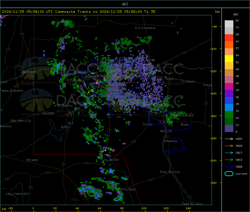Click the 'El_Desvio' map label
Image resolution: width=250 pixels, height=212 pixels.
(x=65, y=106)
